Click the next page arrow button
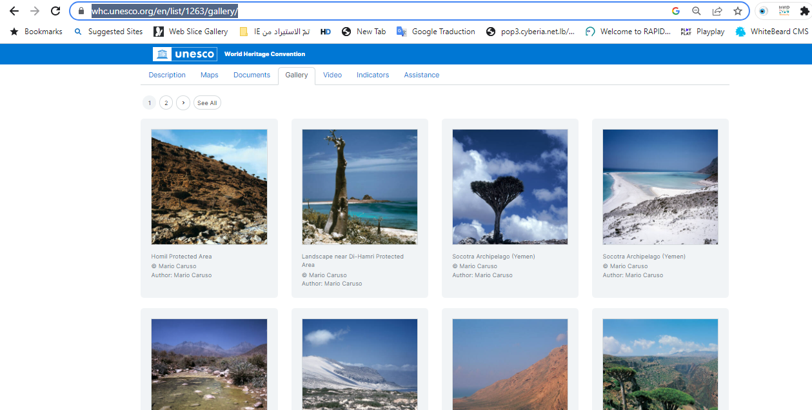 click(183, 103)
